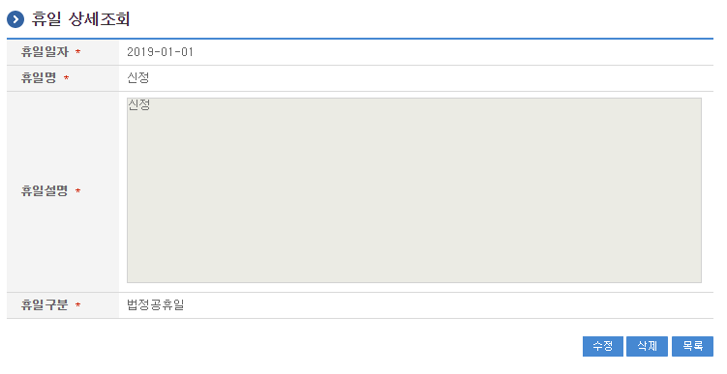Screen dimensions: 727x374
Task: Click the word 상세조회 in the title
Action: [99, 19]
